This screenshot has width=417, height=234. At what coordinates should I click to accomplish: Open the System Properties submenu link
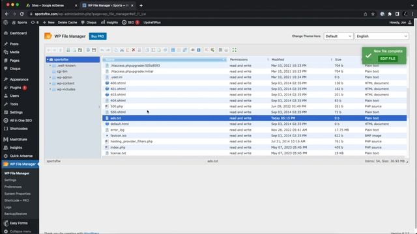tap(18, 194)
